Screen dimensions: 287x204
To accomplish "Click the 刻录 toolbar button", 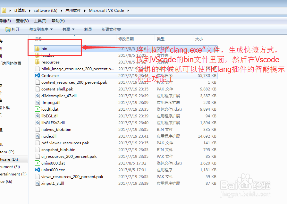I will 88,30.
